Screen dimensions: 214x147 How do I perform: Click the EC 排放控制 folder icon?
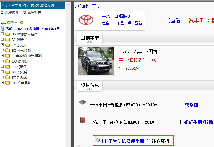(8, 51)
